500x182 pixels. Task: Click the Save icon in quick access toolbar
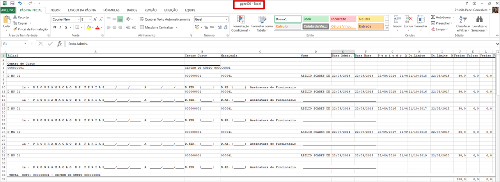pyautogui.click(x=12, y=3)
